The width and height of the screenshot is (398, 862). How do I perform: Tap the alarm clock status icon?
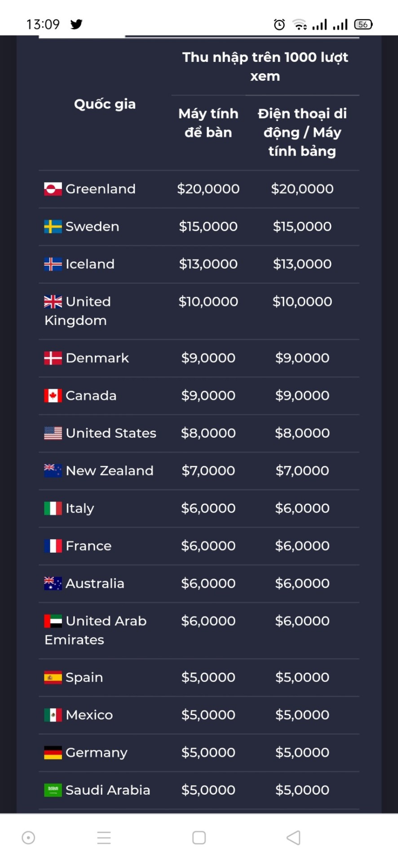pyautogui.click(x=279, y=24)
